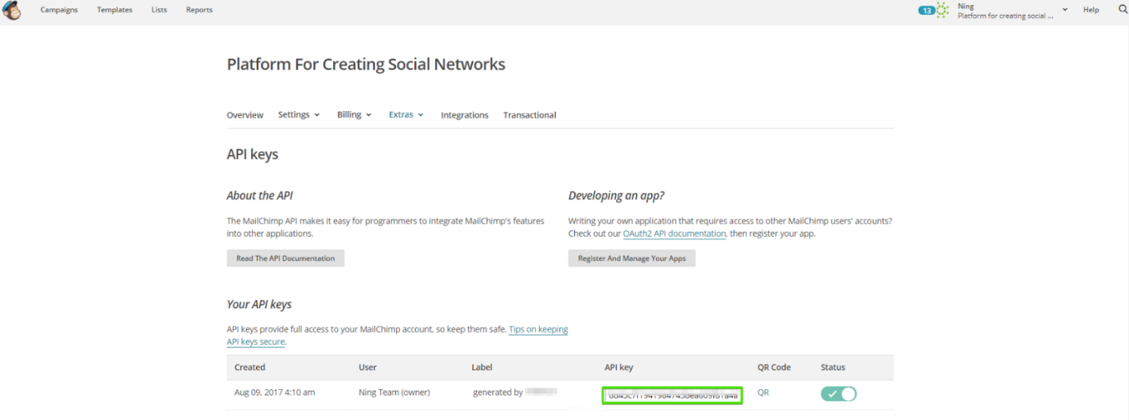The height and width of the screenshot is (420, 1129).
Task: Go to Reports in top navigation
Action: pos(199,10)
